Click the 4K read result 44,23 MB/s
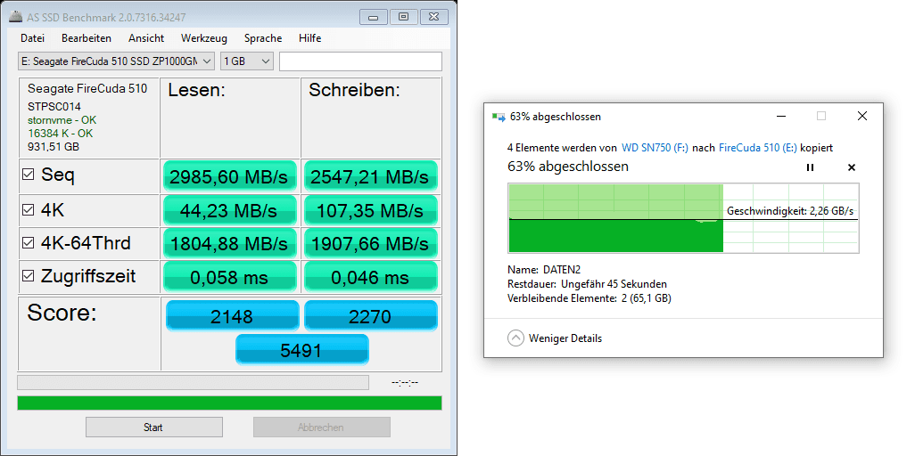Viewport: 915px width, 456px height. click(x=230, y=211)
